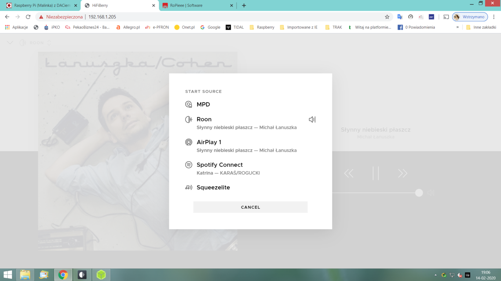Image resolution: width=501 pixels, height=281 pixels.
Task: Click Google Translate extension icon
Action: click(x=400, y=17)
